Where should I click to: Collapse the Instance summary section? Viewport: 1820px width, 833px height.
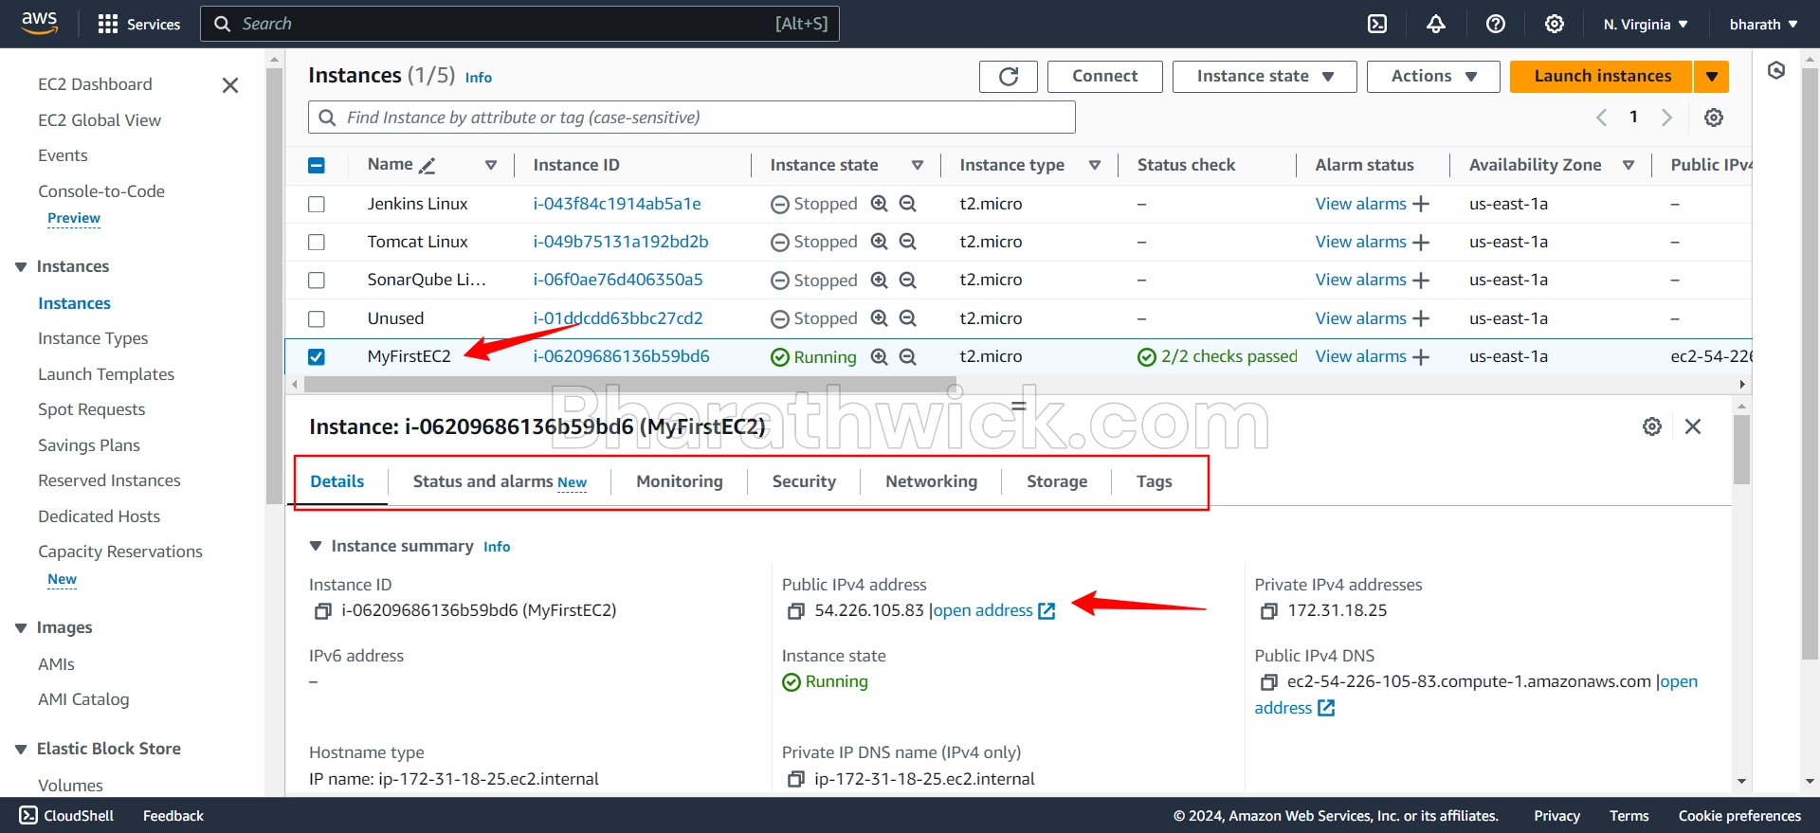pyautogui.click(x=316, y=546)
